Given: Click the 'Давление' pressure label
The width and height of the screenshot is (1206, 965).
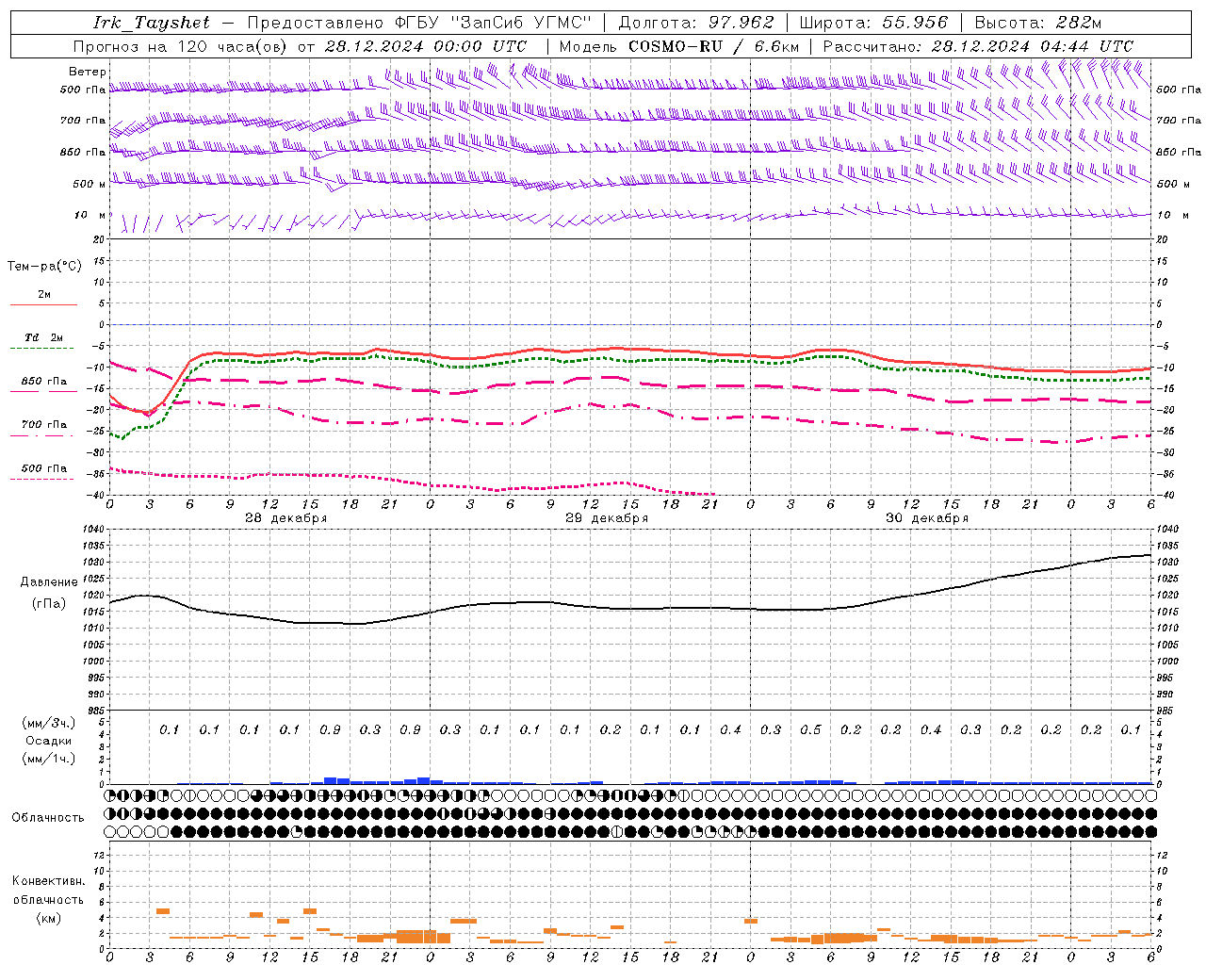Looking at the screenshot, I should point(49,582).
